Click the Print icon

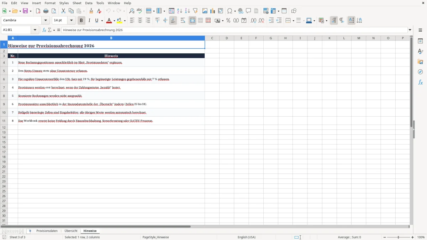[x=46, y=11]
